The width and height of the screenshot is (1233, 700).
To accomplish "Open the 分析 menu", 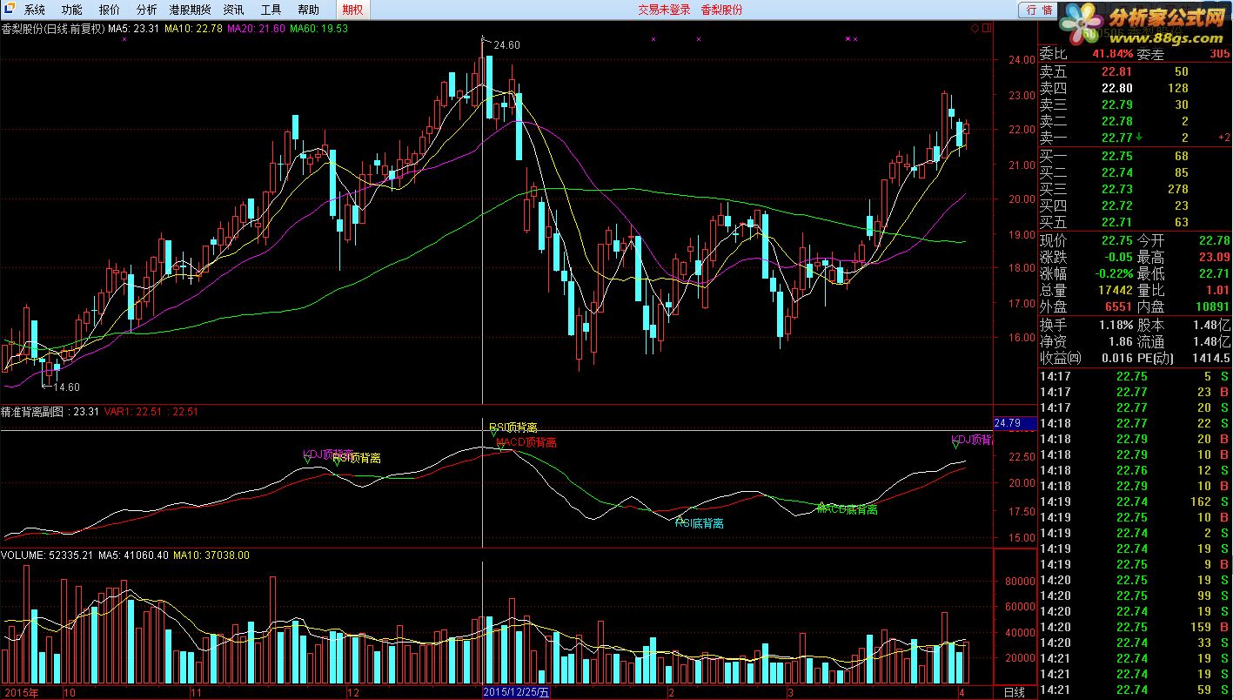I will point(147,10).
